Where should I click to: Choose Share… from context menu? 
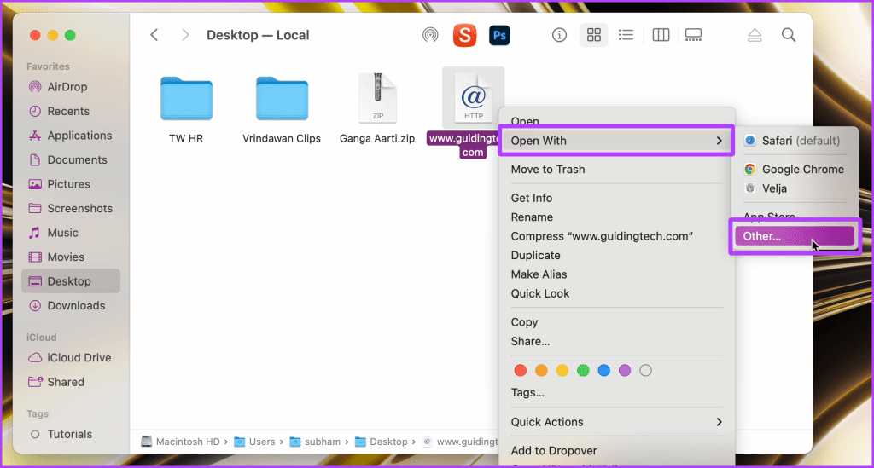[616, 341]
